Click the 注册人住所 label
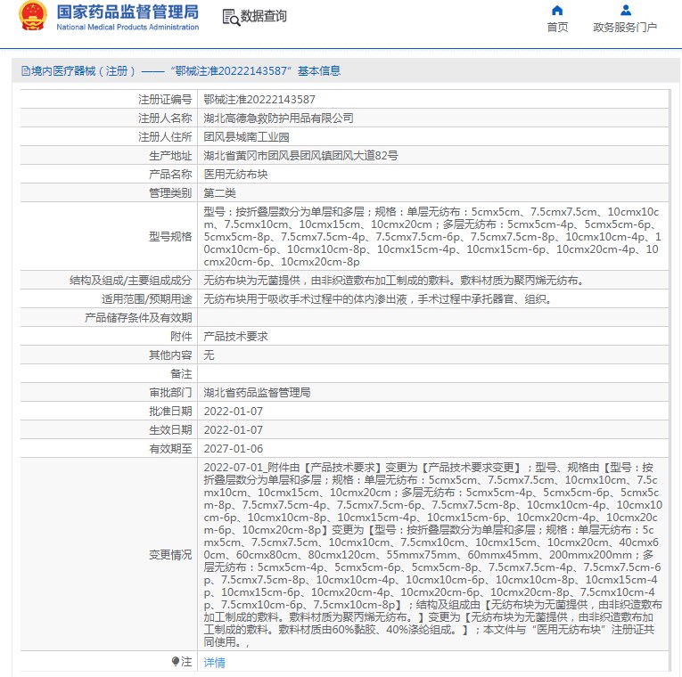This screenshot has width=682, height=677. click(165, 137)
